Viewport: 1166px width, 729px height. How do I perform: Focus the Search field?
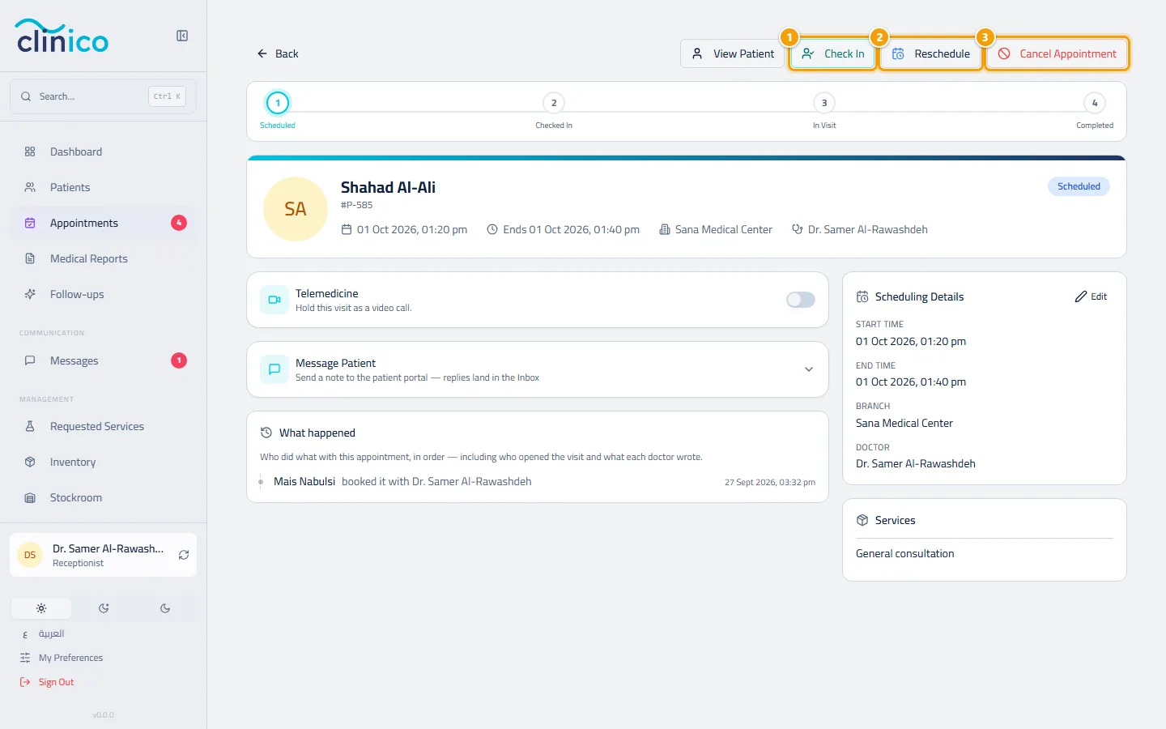pos(103,96)
